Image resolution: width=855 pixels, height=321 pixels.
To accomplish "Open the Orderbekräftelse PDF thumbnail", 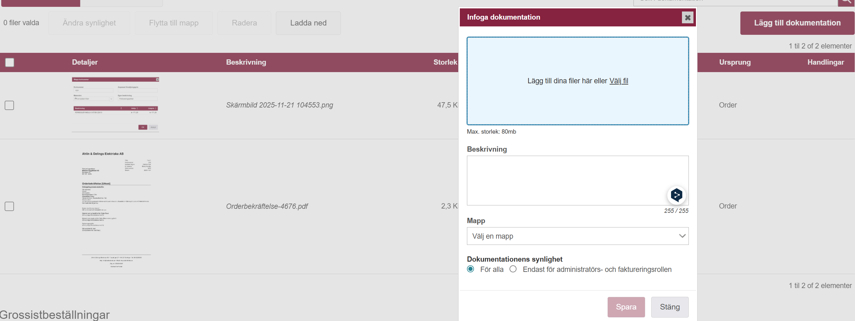I will point(116,206).
